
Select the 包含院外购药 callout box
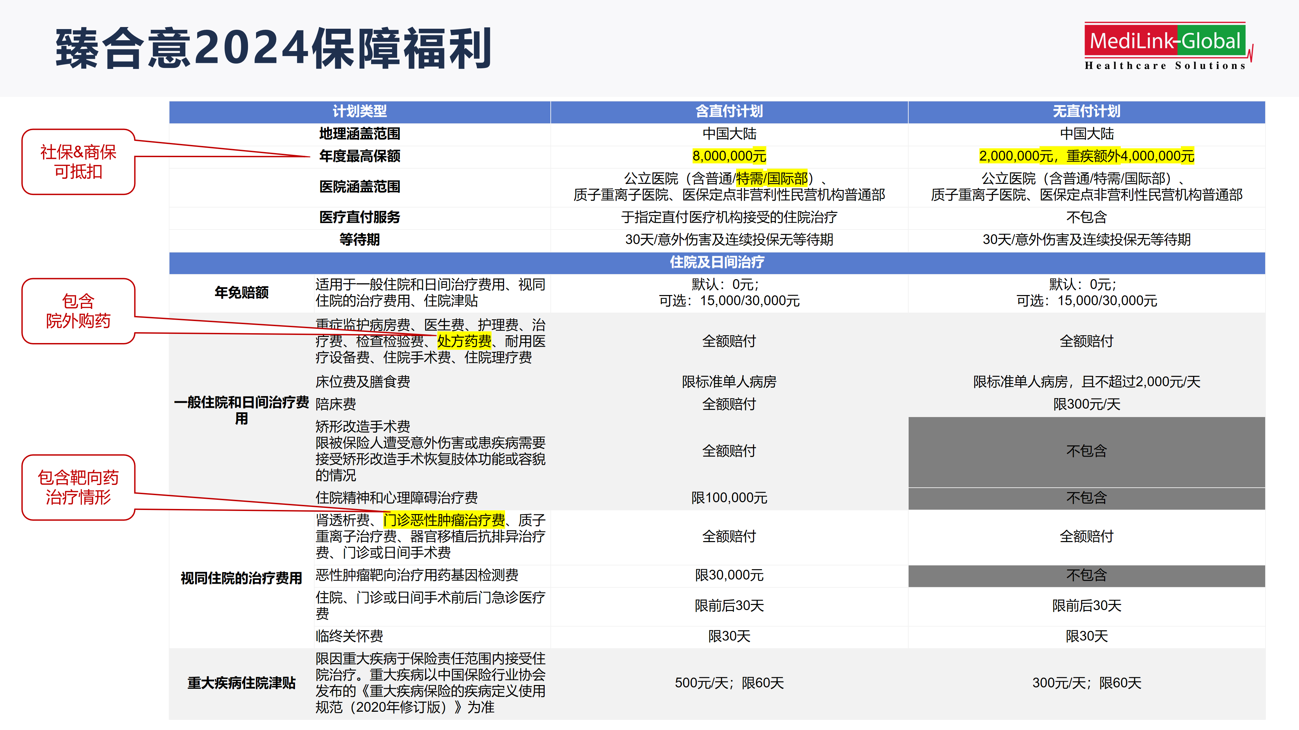click(78, 311)
